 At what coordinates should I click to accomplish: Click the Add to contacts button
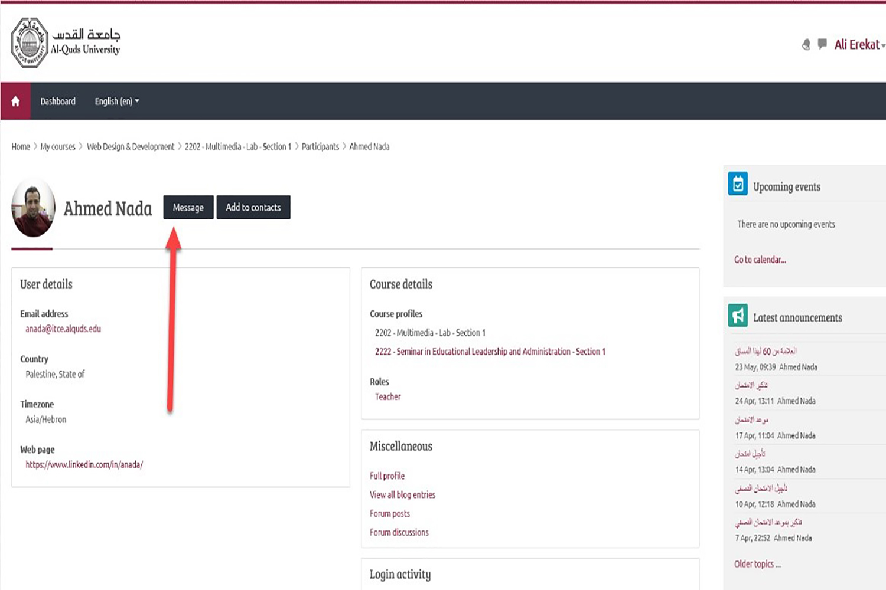click(253, 207)
